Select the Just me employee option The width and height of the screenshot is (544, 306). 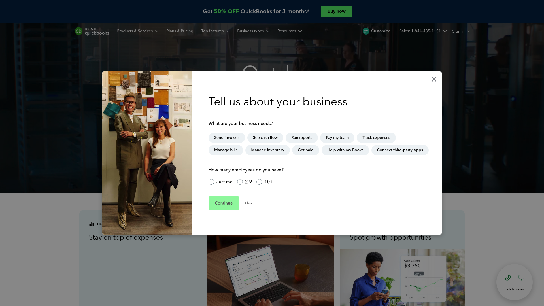pos(211,182)
